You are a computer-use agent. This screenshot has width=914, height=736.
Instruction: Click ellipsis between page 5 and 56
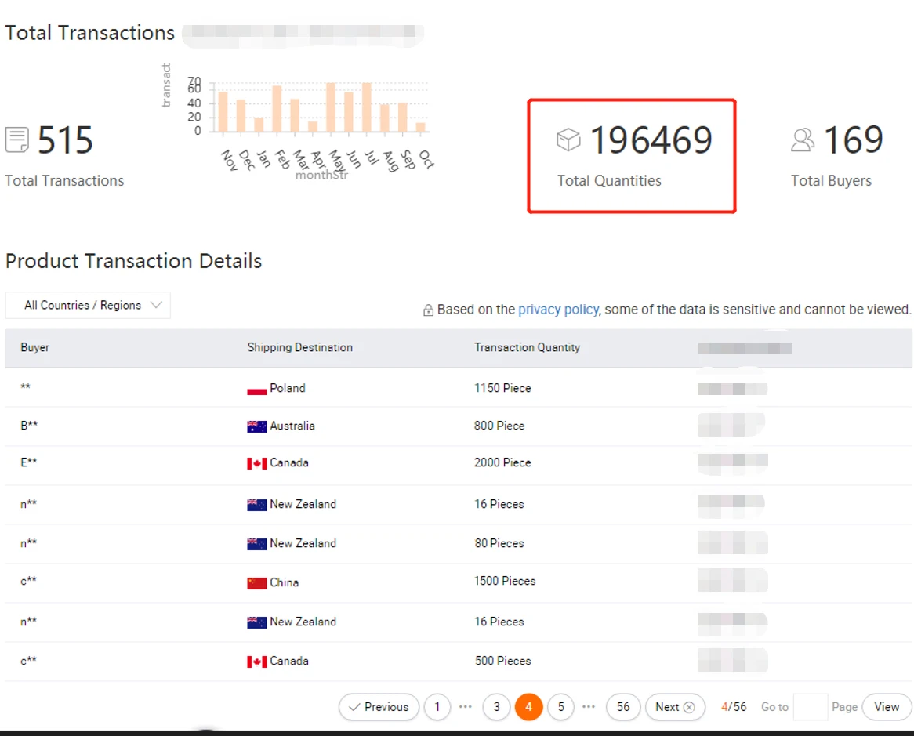point(589,707)
